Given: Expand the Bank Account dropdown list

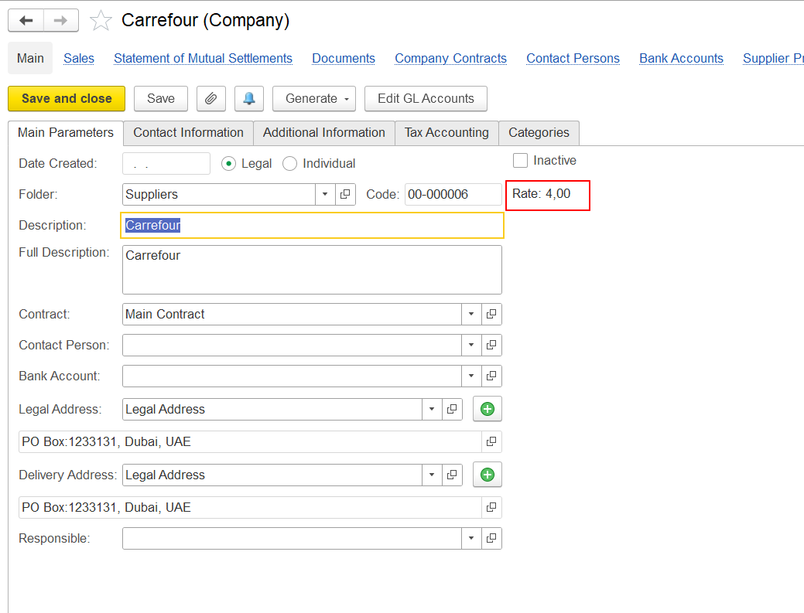Looking at the screenshot, I should (x=471, y=376).
